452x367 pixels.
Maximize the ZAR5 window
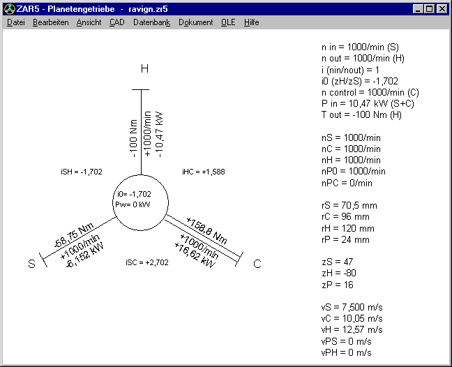[429, 9]
